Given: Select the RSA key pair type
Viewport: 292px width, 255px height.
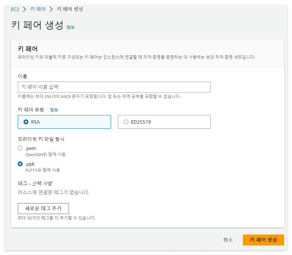Looking at the screenshot, I should coord(64,122).
